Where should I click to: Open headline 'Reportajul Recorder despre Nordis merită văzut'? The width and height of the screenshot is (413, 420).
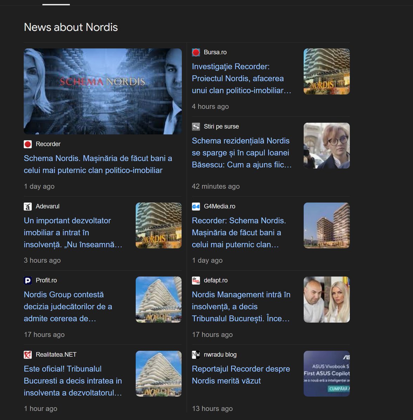[241, 375]
